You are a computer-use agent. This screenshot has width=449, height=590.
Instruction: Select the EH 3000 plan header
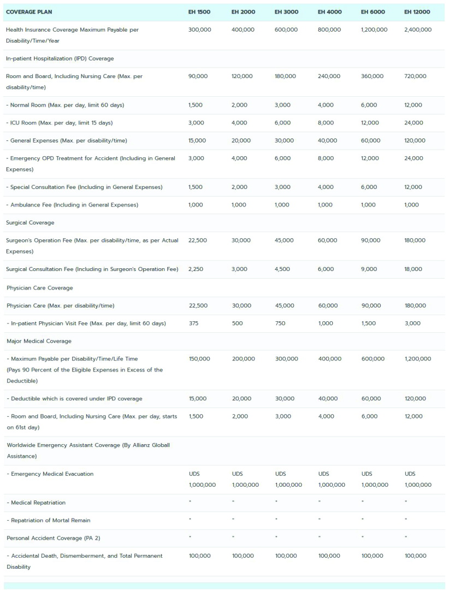tap(285, 12)
